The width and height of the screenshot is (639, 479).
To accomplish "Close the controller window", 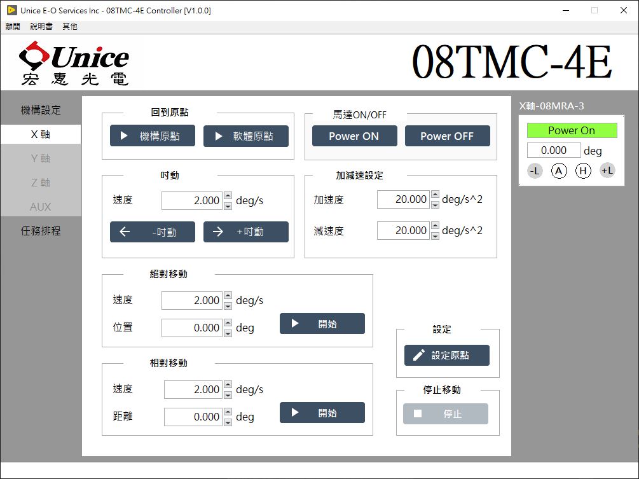I will coord(624,10).
